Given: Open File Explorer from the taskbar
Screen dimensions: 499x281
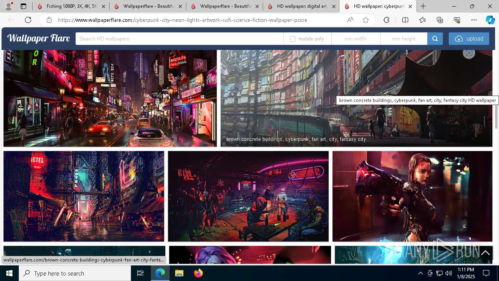Looking at the screenshot, I should 179,273.
